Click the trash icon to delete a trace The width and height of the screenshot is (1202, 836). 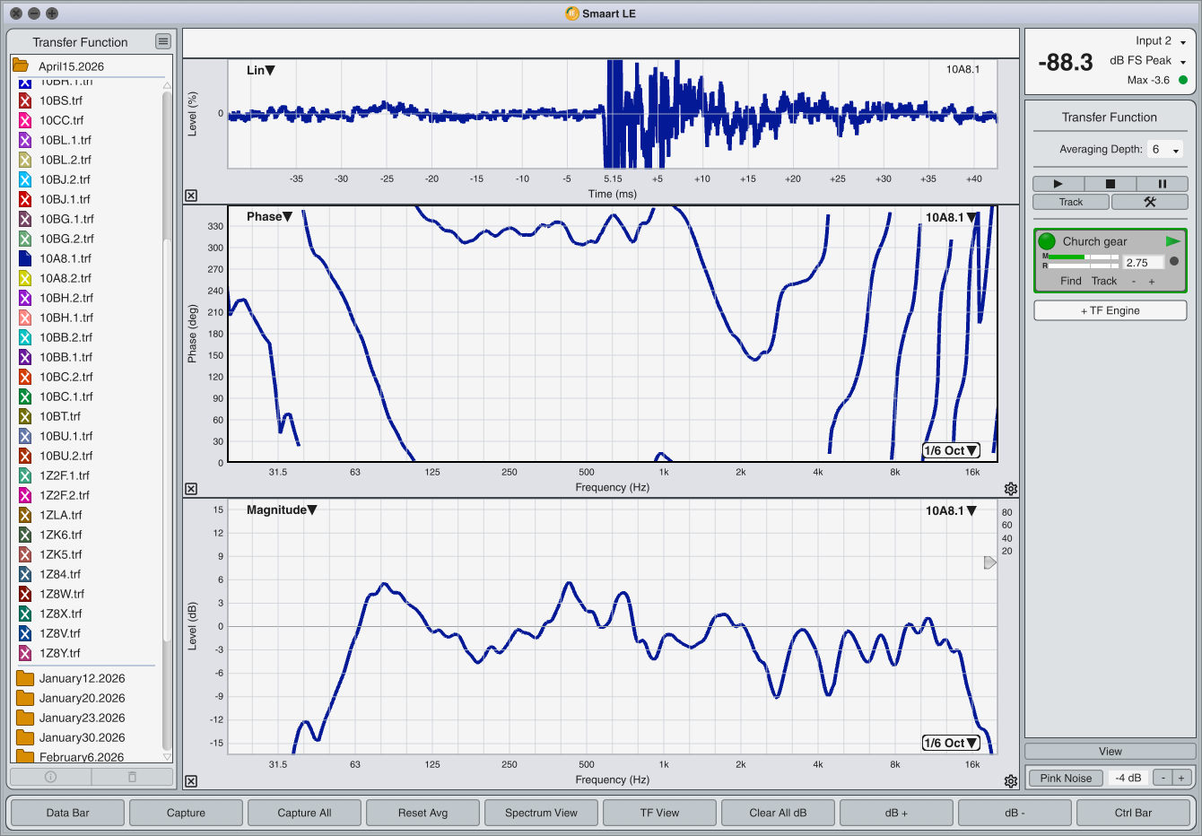point(132,777)
